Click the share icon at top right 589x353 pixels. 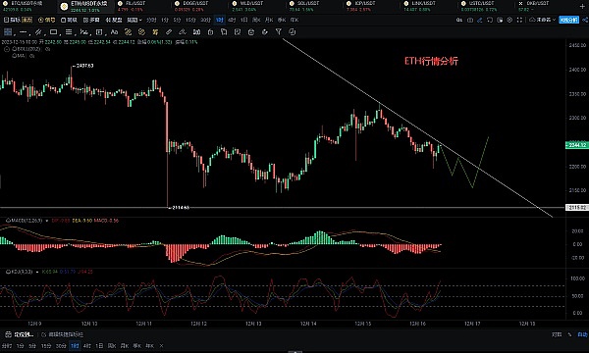(585, 20)
